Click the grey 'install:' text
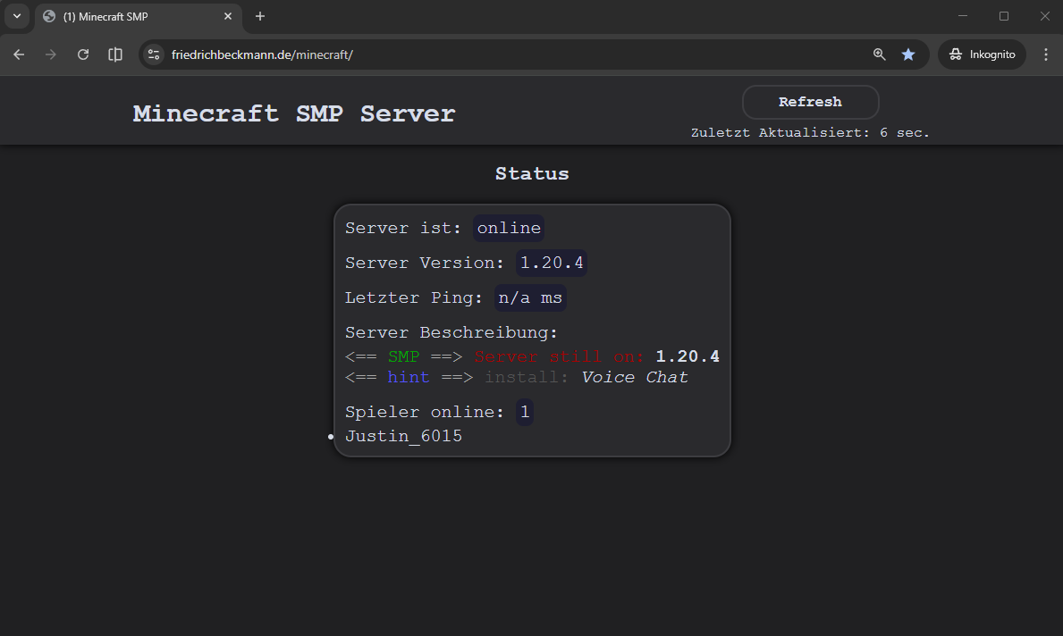This screenshot has height=636, width=1063. (527, 377)
